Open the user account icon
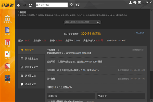The width and height of the screenshot is (153, 102). pos(130,3)
